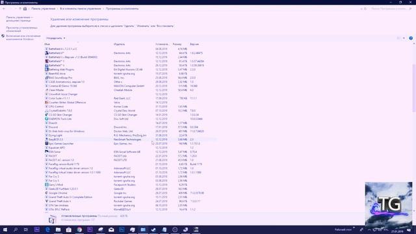The image size is (416, 234).
Task: Expand the view options dropdown arrow
Action: [x=404, y=38]
